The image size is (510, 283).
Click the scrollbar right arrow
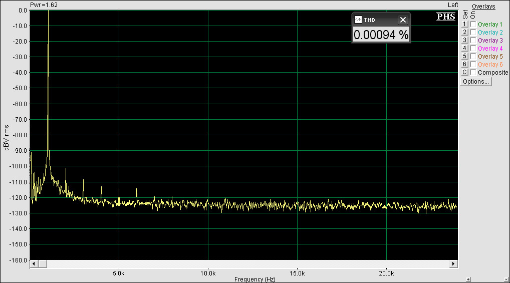point(453,264)
